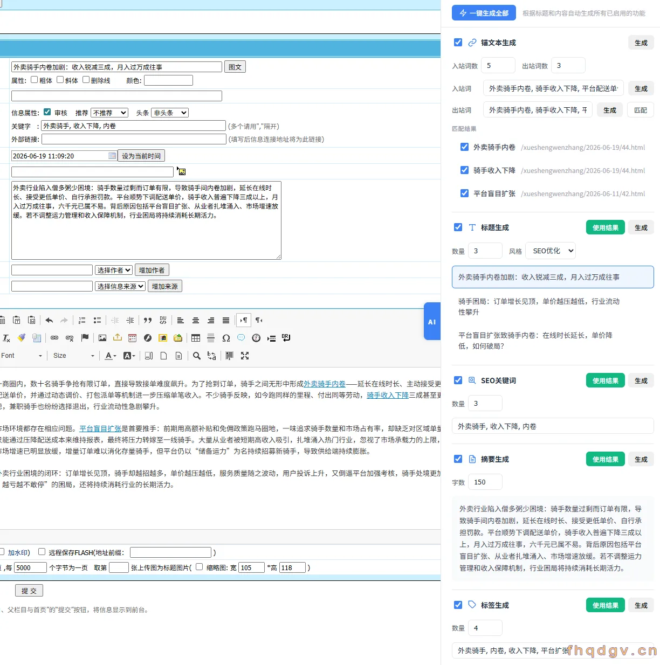
Task: Expand the SEO优化 style dropdown
Action: point(551,251)
